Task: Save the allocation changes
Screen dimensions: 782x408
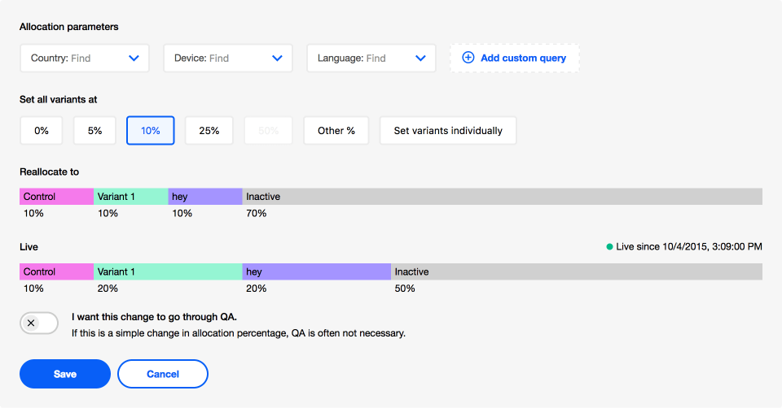Action: (65, 374)
